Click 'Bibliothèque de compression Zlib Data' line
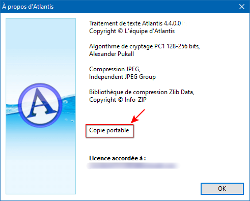The width and height of the screenshot is (250, 201). pyautogui.click(x=142, y=92)
